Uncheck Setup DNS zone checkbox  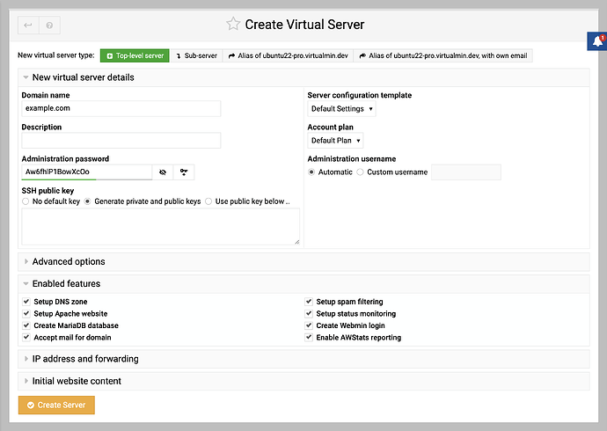click(26, 302)
